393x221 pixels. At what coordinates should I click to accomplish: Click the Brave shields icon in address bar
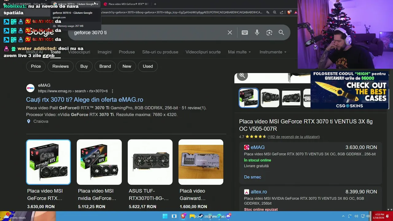289,12
